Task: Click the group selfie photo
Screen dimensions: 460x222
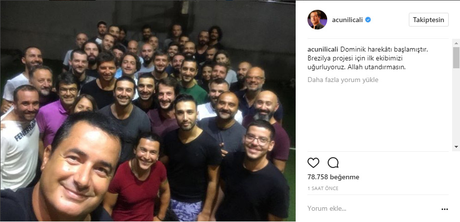Action: tap(148, 111)
